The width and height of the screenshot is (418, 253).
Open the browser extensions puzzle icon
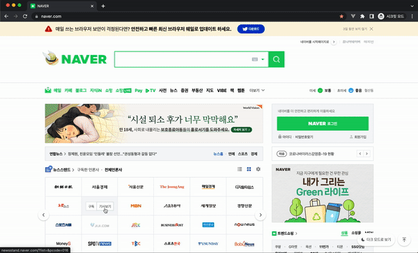362,16
